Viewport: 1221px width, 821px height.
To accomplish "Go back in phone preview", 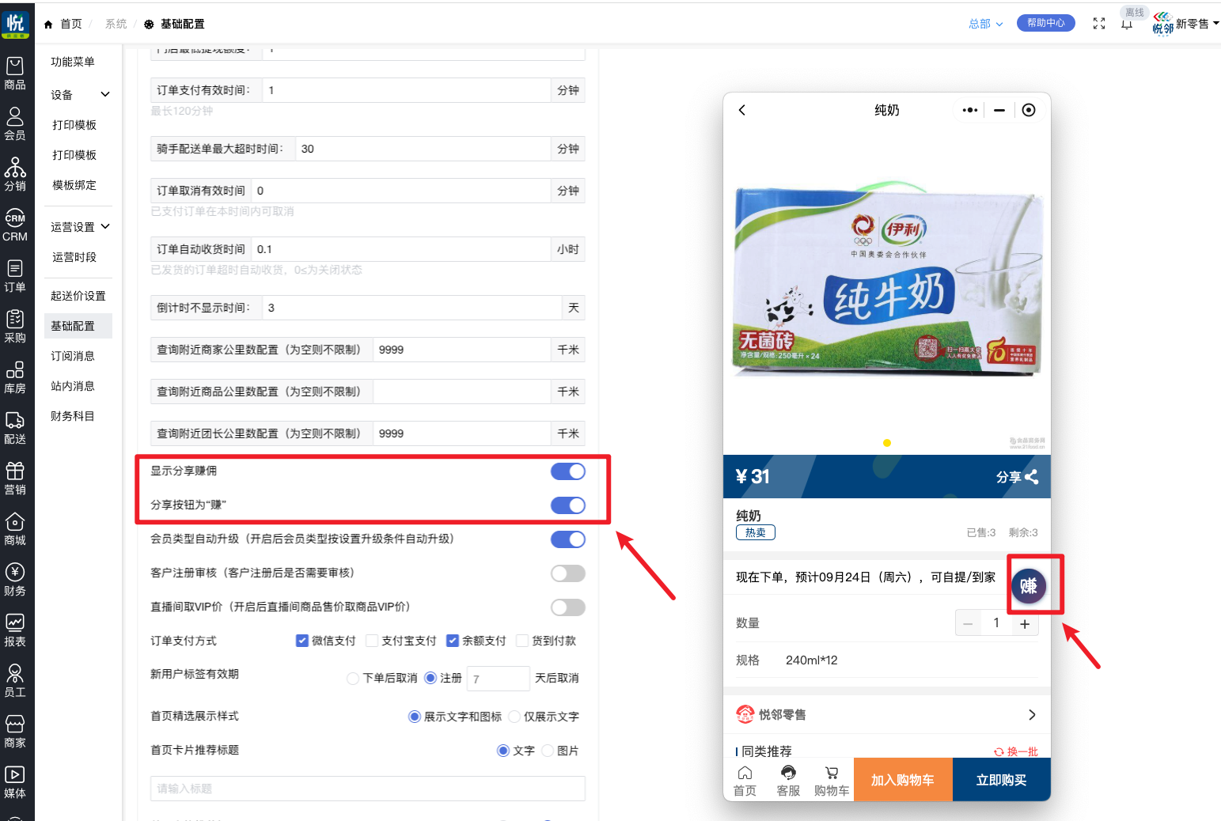I will 742,110.
